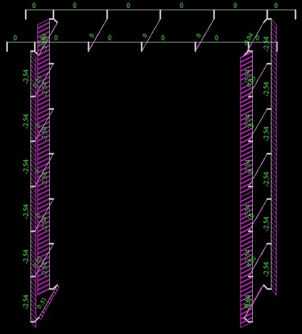Select the slanted 0 label on the second middle brace

[x=145, y=35]
